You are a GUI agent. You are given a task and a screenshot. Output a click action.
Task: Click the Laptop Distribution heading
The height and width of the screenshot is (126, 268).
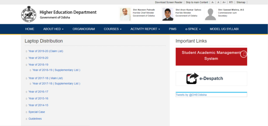tap(44, 41)
